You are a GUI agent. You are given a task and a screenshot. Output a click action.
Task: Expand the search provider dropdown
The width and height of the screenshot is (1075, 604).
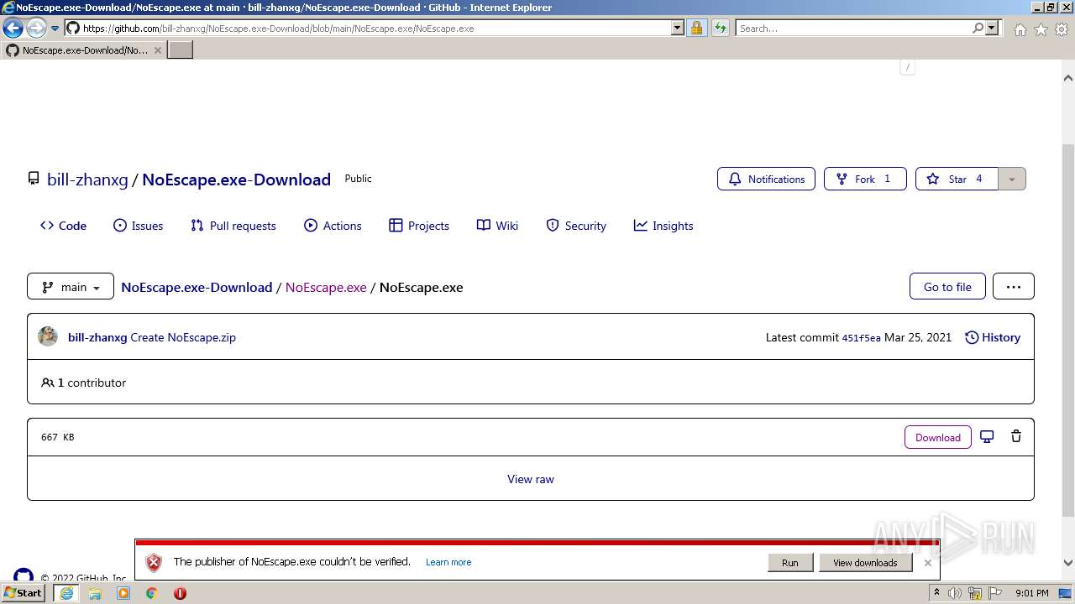coord(992,28)
